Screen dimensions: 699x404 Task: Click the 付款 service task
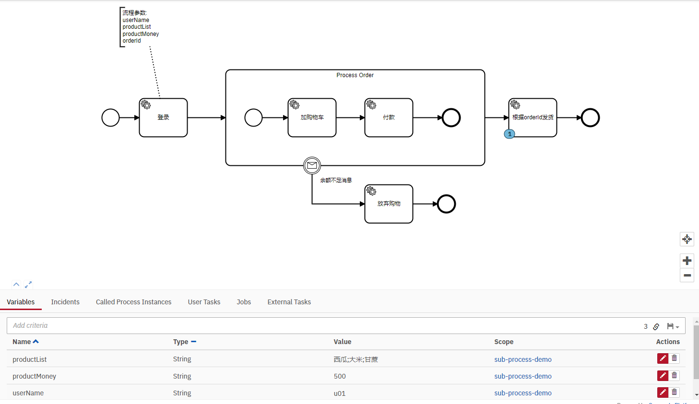[389, 117]
